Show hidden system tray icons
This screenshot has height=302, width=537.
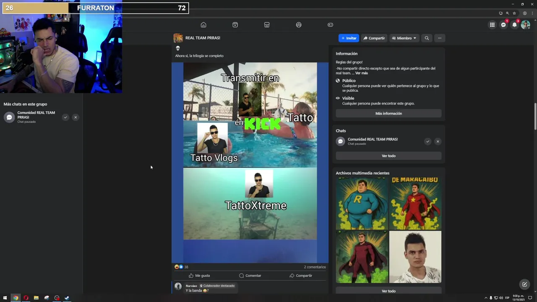point(486,298)
